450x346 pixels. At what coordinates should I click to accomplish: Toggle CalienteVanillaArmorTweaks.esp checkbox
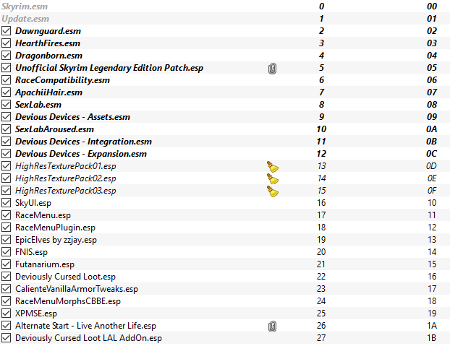click(6, 289)
